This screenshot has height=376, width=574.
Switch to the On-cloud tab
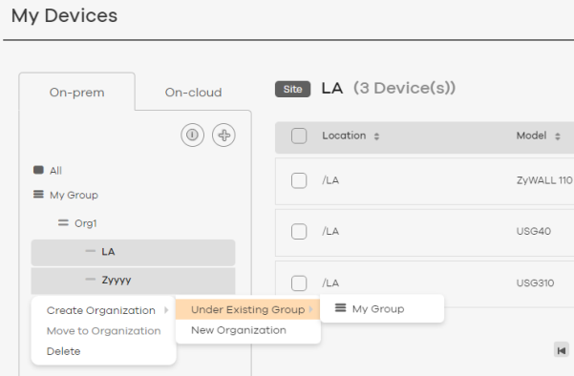(x=193, y=93)
